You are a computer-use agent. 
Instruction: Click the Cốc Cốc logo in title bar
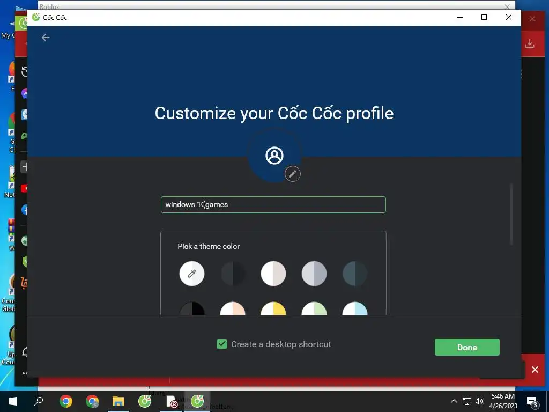pos(36,17)
